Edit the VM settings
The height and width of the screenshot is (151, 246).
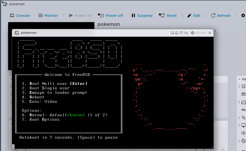pyautogui.click(x=194, y=15)
